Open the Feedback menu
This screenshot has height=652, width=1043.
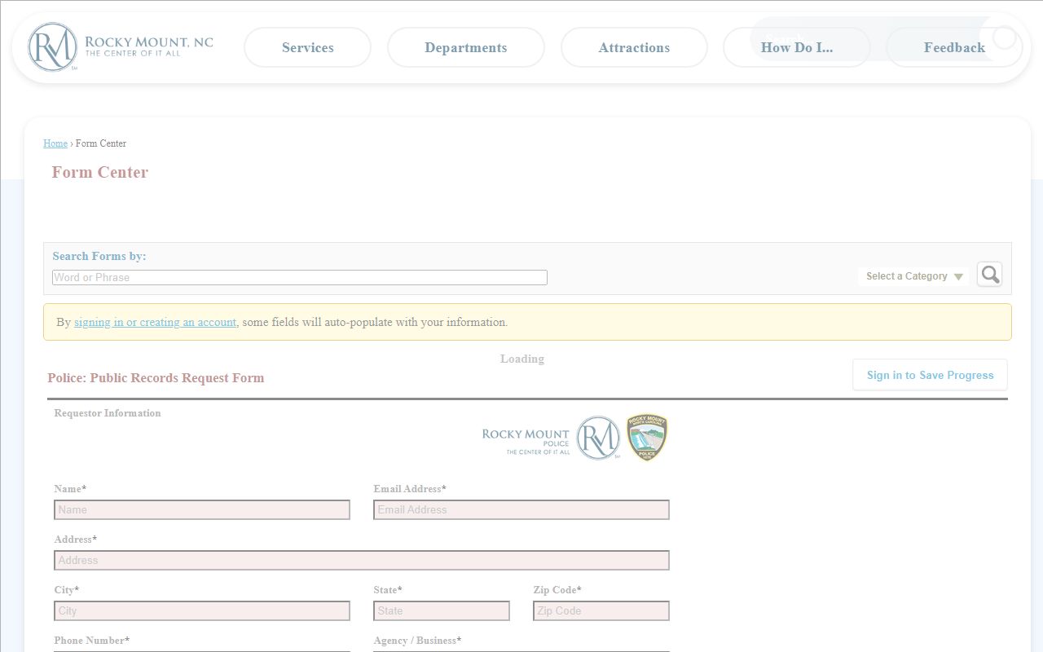953,47
